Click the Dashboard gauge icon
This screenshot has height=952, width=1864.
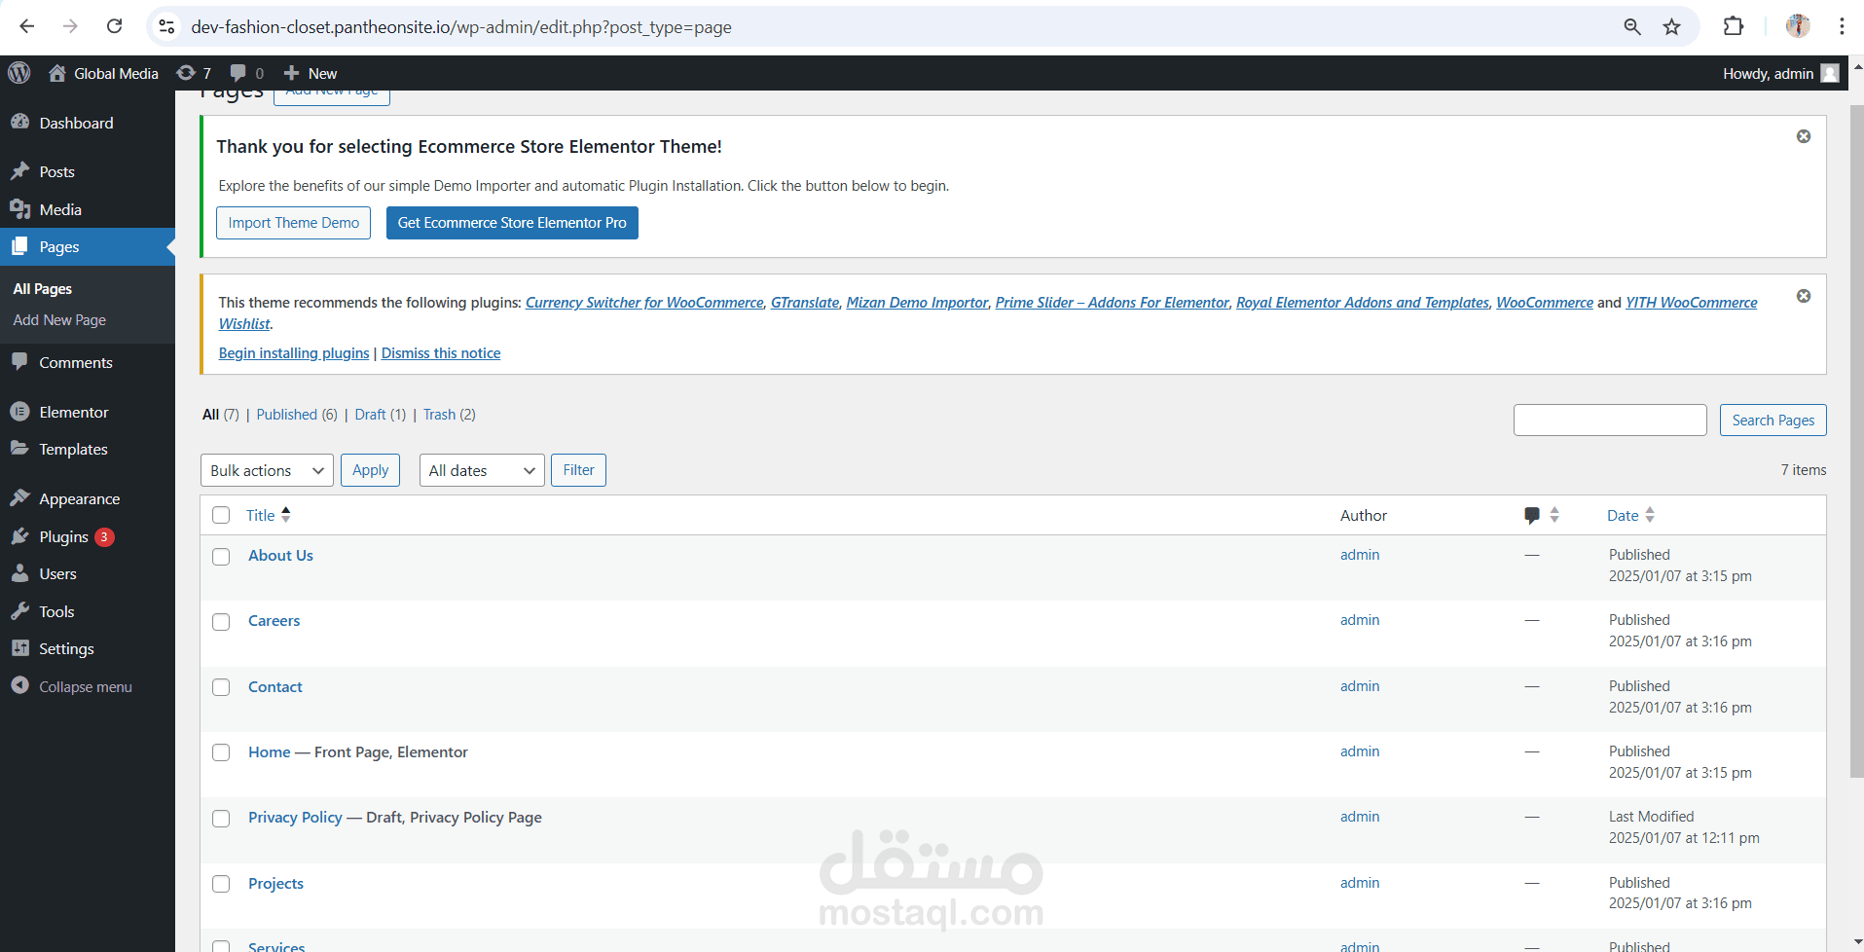click(x=19, y=123)
